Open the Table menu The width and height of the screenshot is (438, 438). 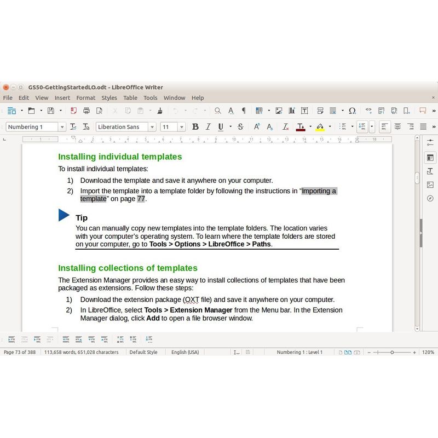pos(130,98)
